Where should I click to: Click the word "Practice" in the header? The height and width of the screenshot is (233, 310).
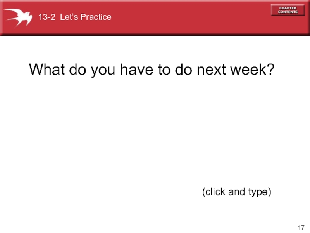pos(96,17)
